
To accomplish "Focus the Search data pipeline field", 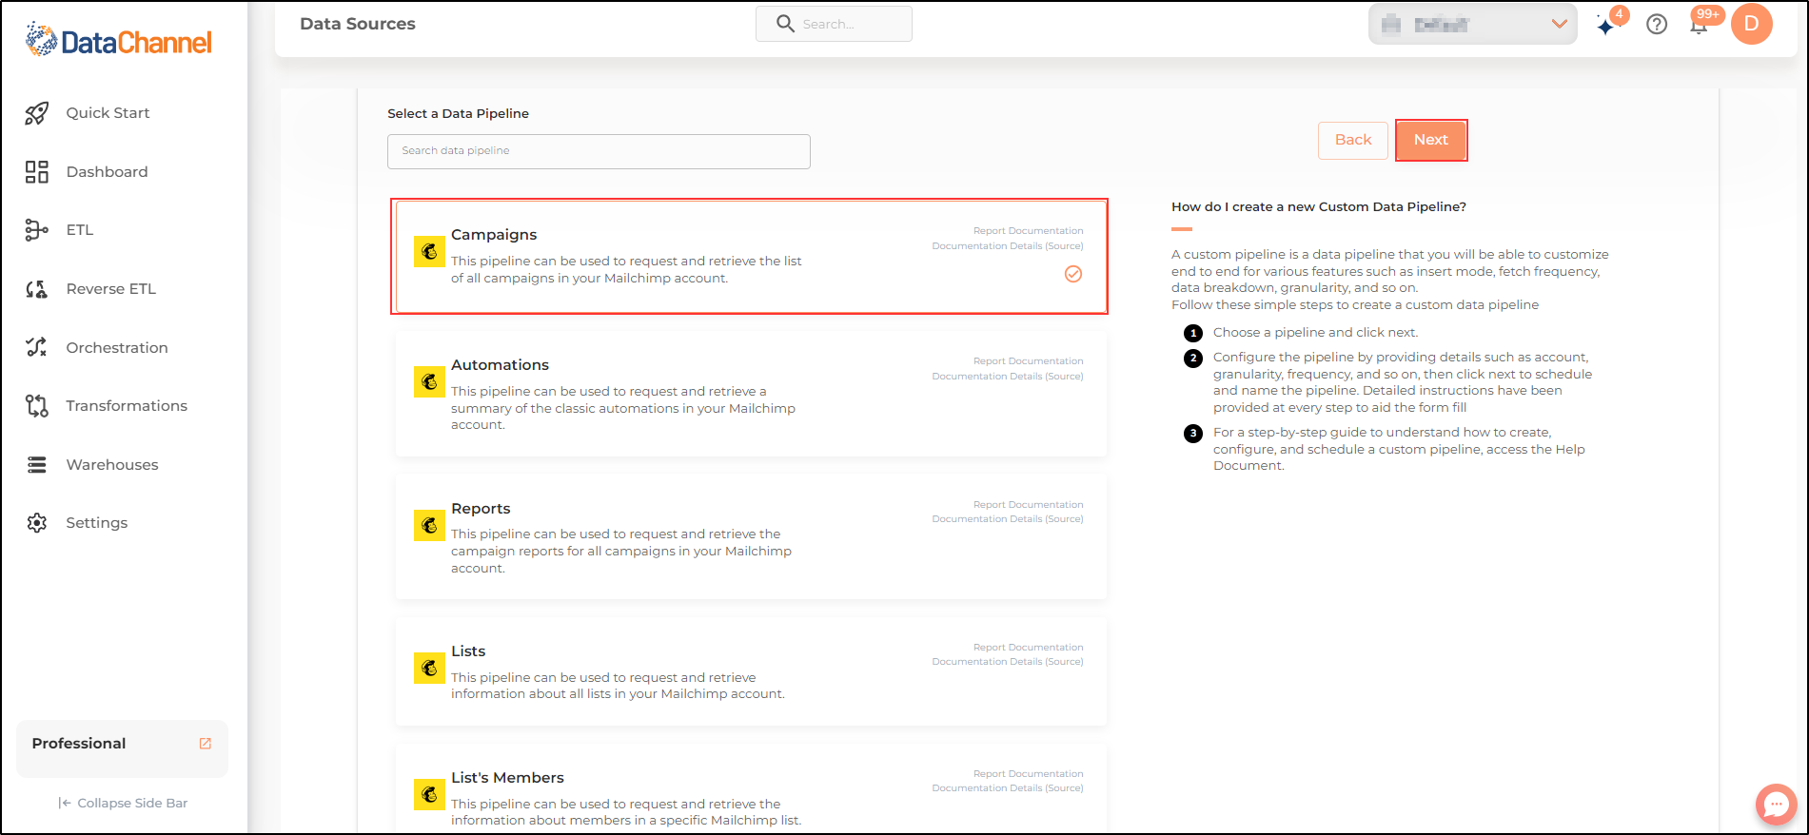I will click(x=599, y=151).
